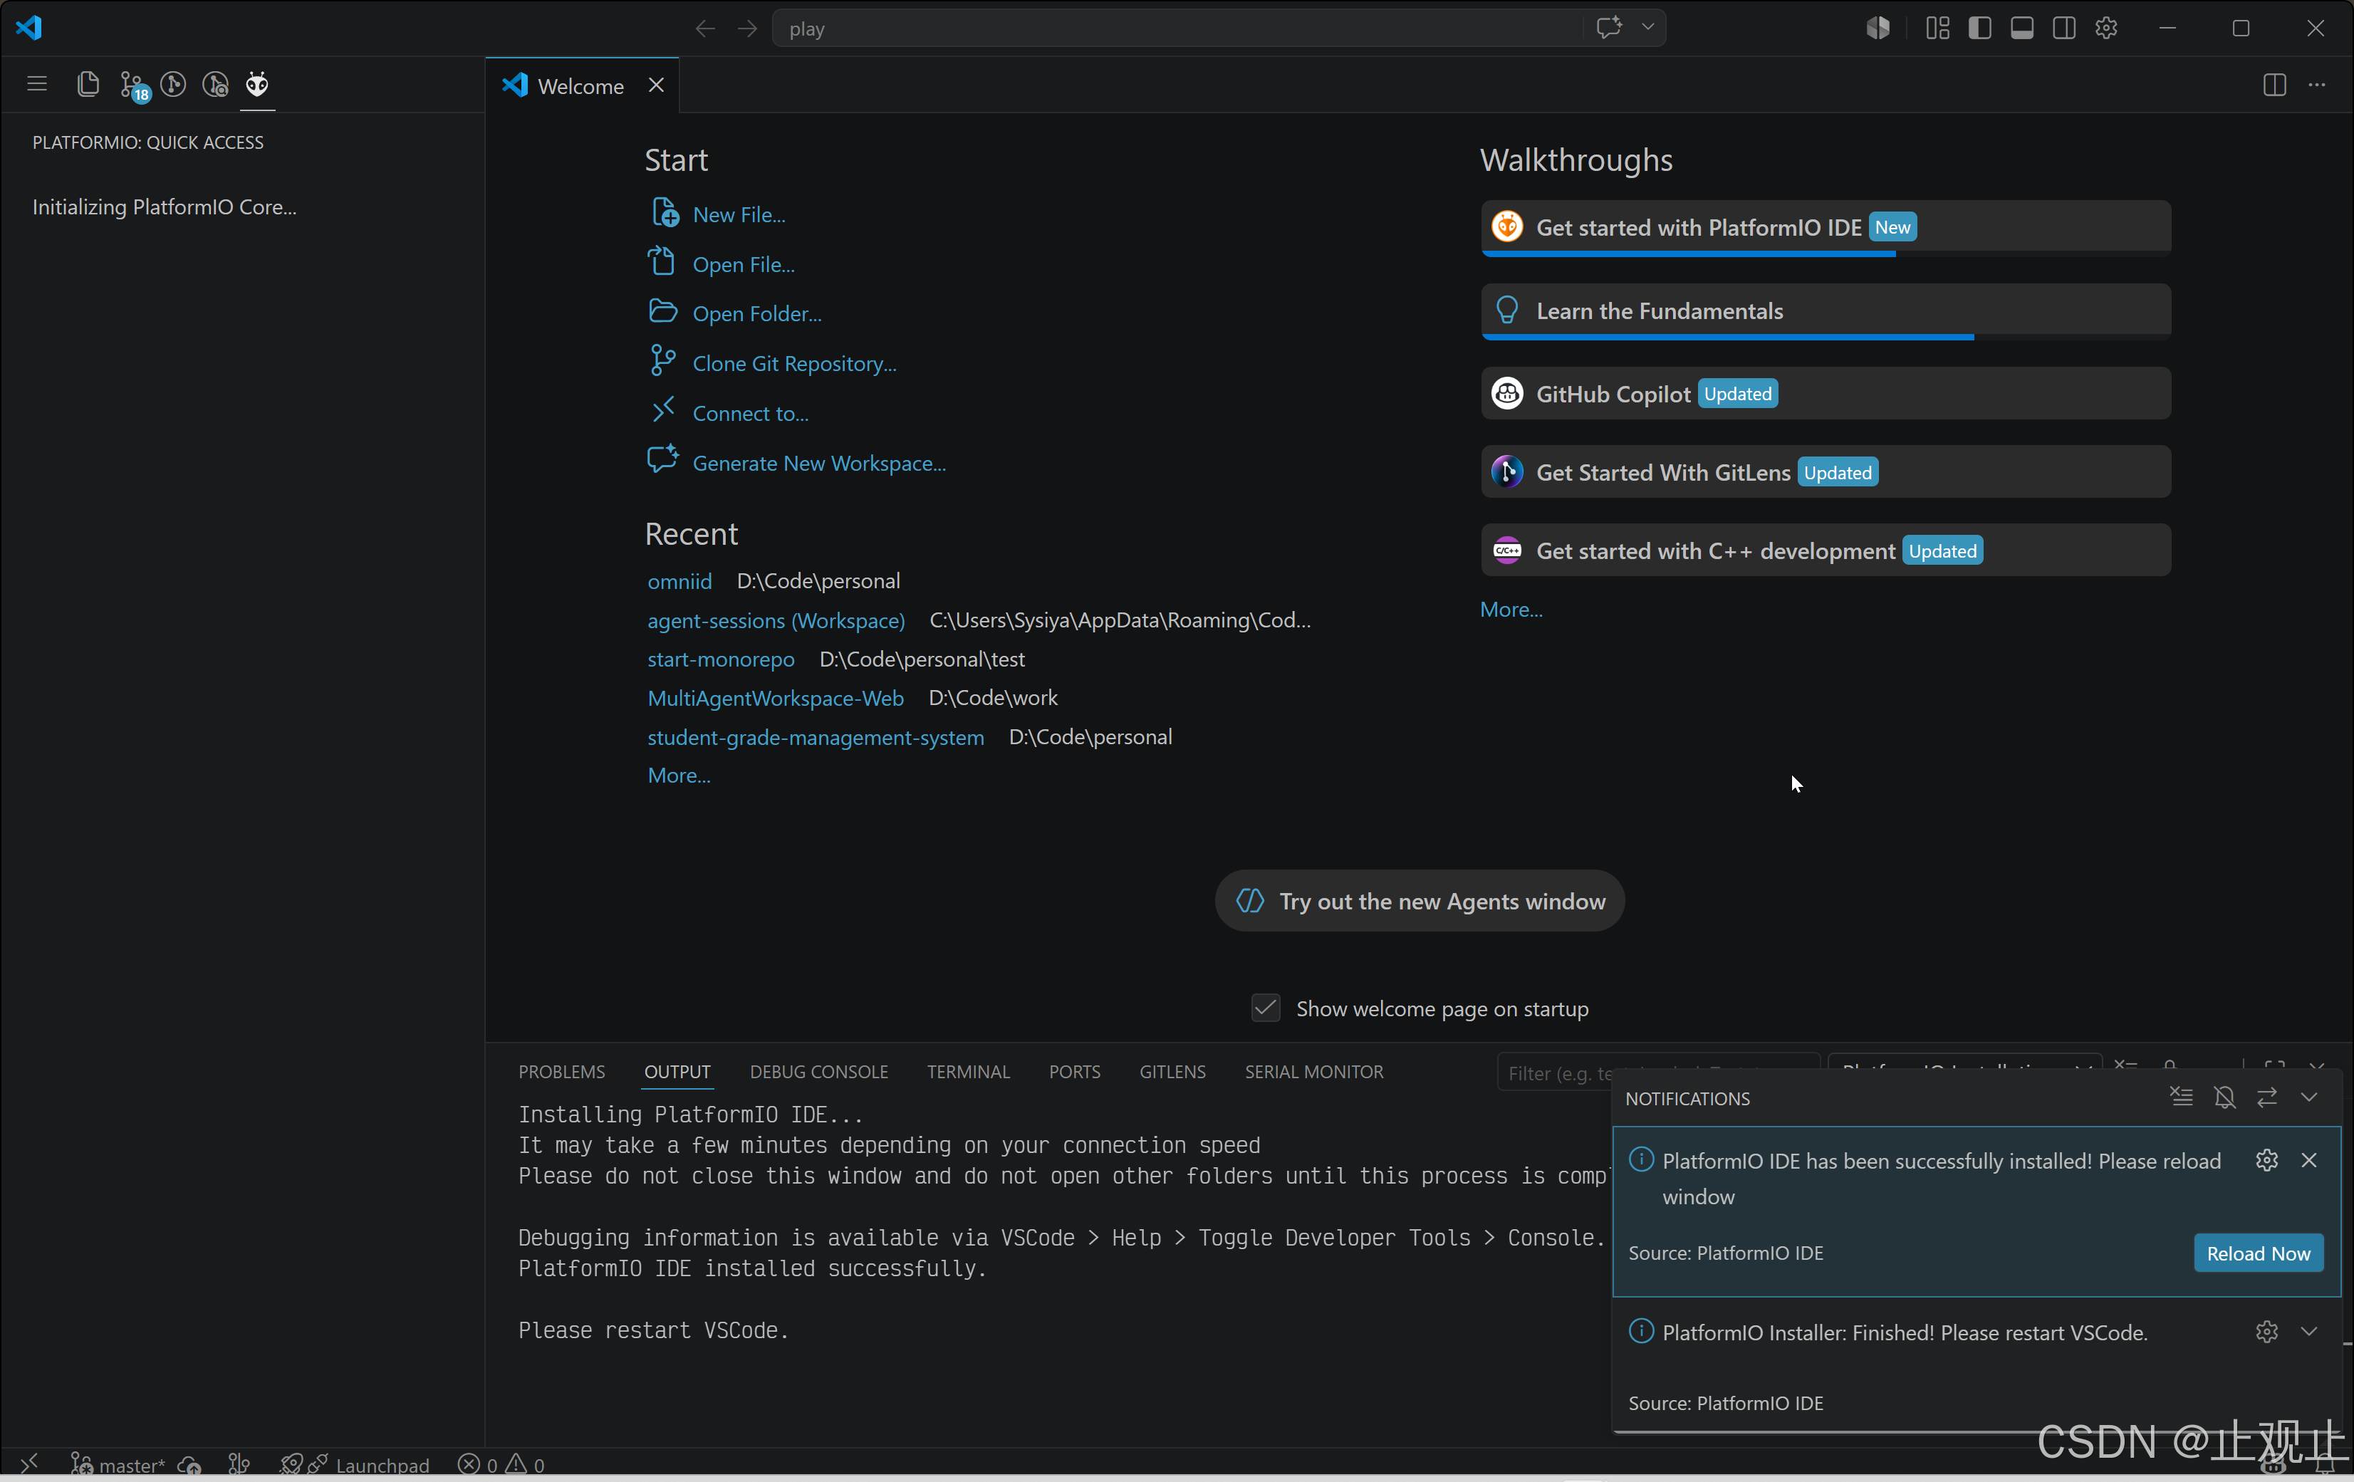Switch to the PORTS tab
Viewport: 2354px width, 1482px height.
coord(1074,1071)
